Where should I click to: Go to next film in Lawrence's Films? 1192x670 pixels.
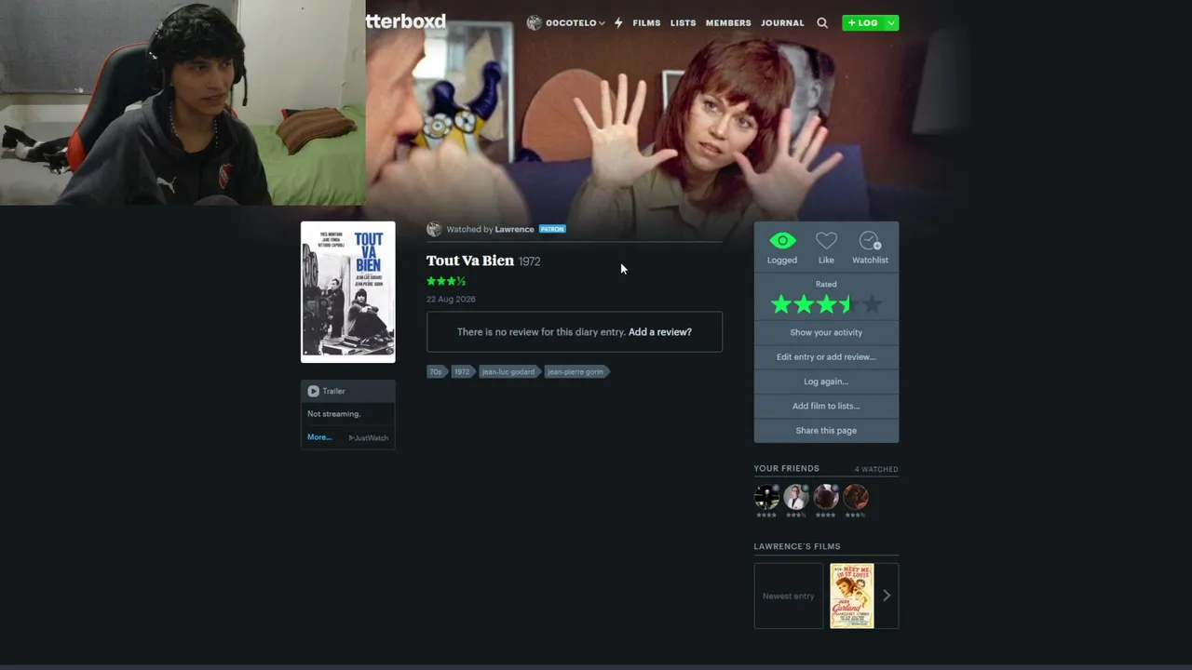point(887,596)
